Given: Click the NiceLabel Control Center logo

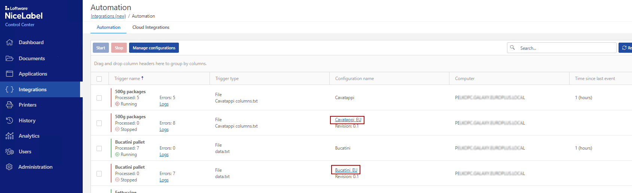Looking at the screenshot, I should pos(24,17).
